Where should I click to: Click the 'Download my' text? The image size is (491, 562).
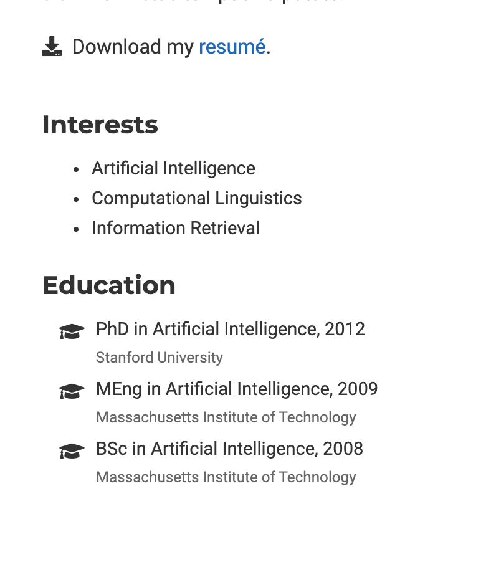[133, 47]
